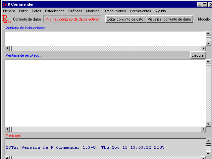The width and height of the screenshot is (212, 159).
Task: Open the Herramientas menu
Action: click(140, 11)
